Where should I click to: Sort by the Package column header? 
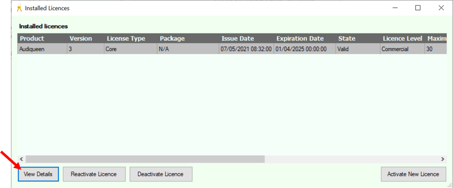tap(188, 39)
